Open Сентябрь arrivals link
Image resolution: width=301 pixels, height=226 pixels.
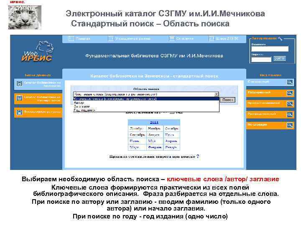coord(137,135)
